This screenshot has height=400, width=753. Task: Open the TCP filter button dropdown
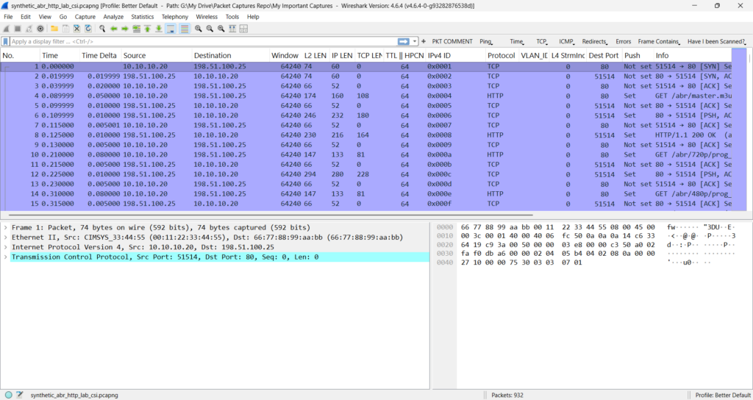543,42
